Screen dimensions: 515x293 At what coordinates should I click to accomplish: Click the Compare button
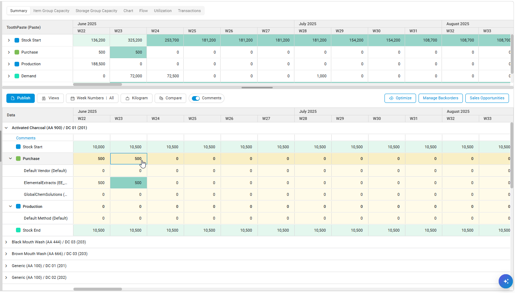[x=171, y=98]
